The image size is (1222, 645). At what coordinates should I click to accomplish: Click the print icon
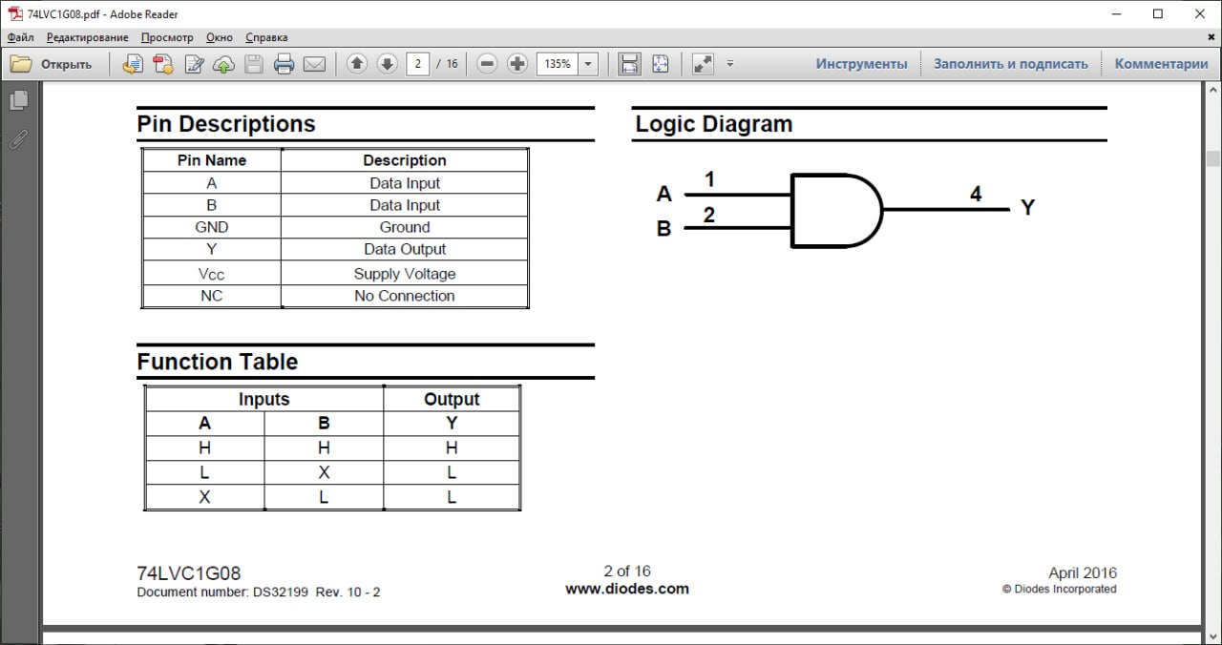[x=284, y=64]
